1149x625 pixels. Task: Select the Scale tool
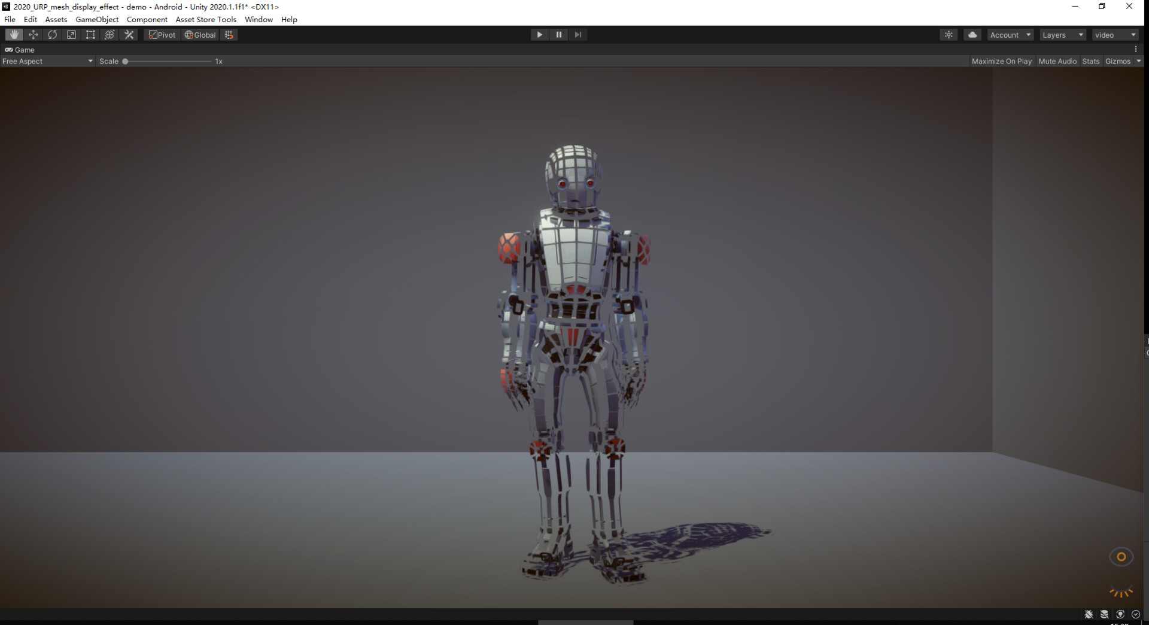tap(71, 34)
